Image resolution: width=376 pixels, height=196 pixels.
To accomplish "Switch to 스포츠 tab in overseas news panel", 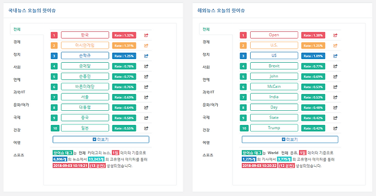I will click(x=208, y=155).
